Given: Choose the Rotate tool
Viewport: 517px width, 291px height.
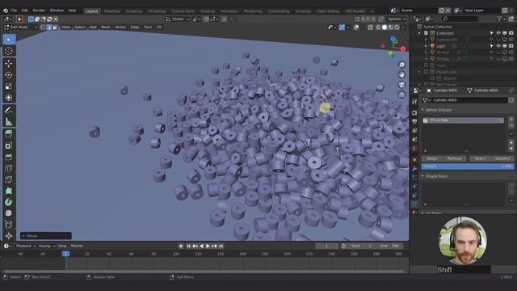Looking at the screenshot, I should click(9, 75).
